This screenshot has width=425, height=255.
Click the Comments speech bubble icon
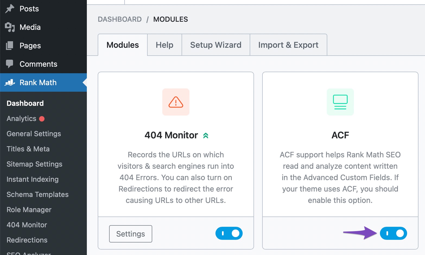(x=10, y=64)
